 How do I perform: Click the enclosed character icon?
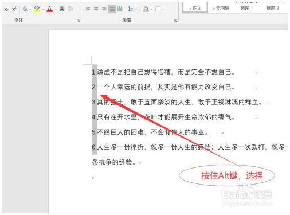(70, 9)
